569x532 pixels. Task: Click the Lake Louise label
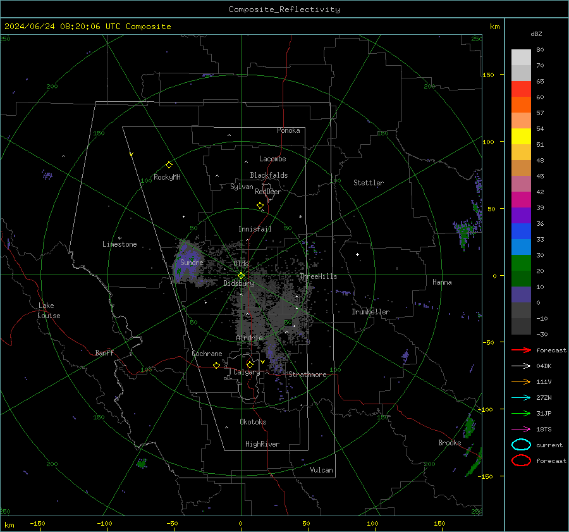click(49, 311)
